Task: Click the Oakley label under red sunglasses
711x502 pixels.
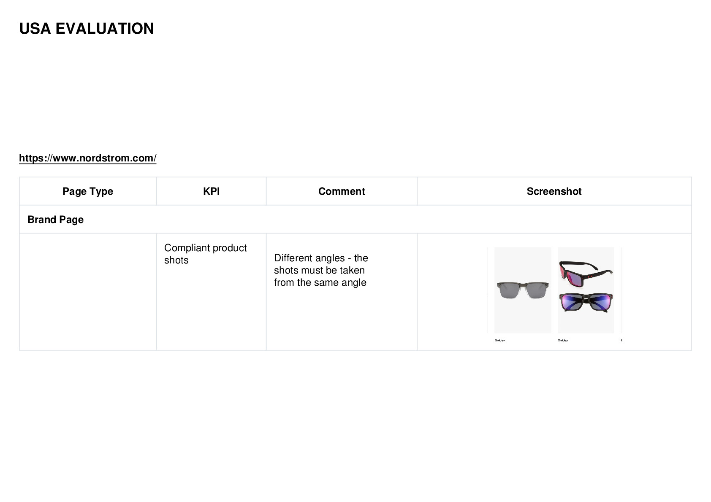Action: (562, 340)
